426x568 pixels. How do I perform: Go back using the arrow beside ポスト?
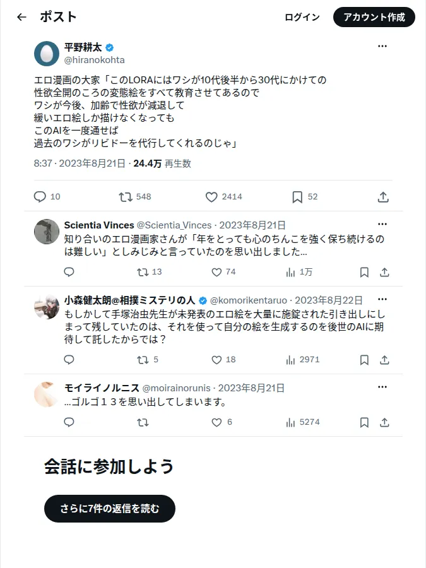(21, 17)
